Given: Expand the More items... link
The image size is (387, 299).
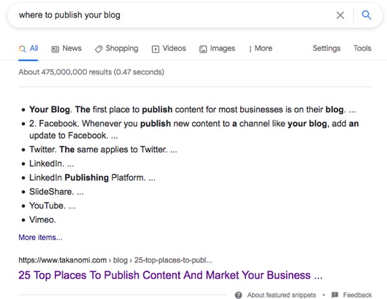Looking at the screenshot, I should (40, 237).
